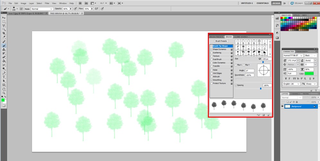Image resolution: width=320 pixels, height=161 pixels.
Task: Open the font style dropdown Black
Action: pos(310,56)
